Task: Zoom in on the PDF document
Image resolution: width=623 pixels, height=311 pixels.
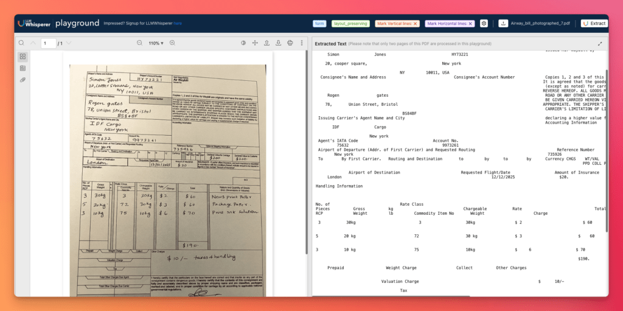Action: pyautogui.click(x=172, y=43)
